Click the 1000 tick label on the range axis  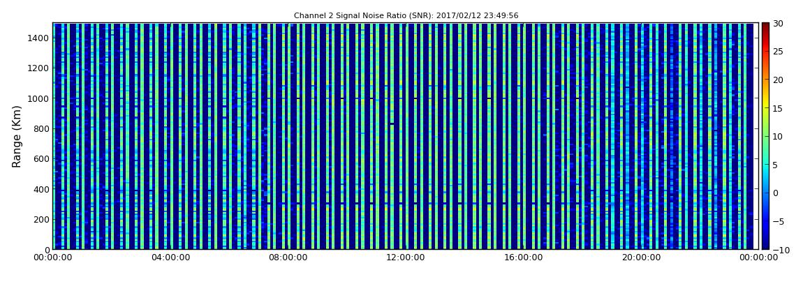tap(38, 98)
